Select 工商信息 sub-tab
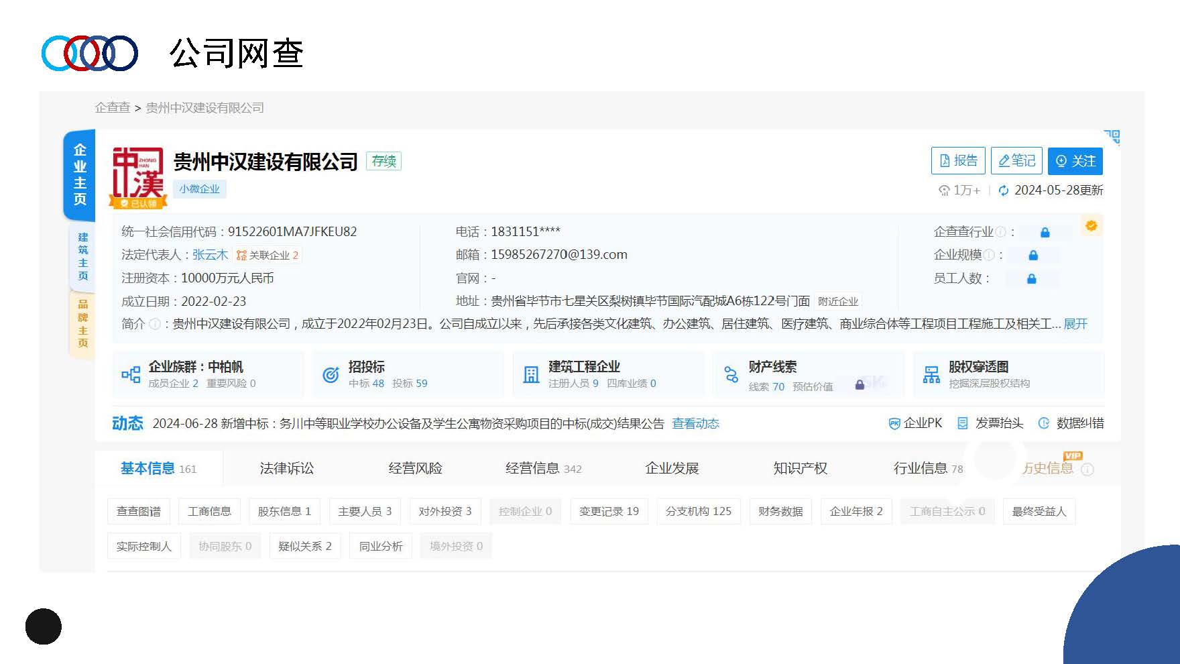Viewport: 1180px width, 664px height. [209, 511]
